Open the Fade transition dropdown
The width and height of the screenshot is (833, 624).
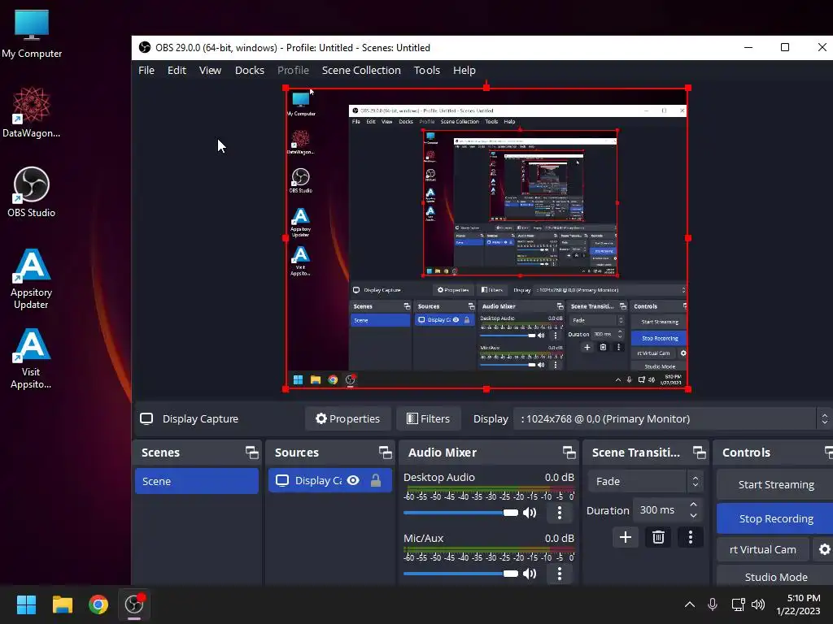point(645,481)
